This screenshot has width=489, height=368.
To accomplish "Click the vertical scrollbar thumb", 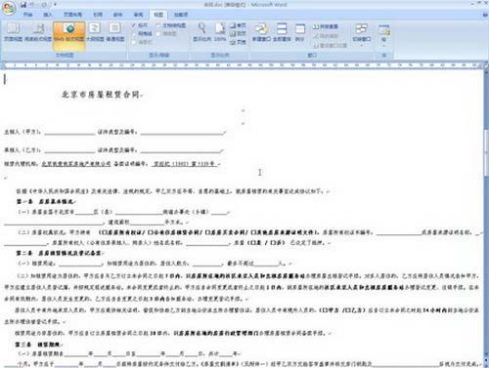I will pos(486,153).
